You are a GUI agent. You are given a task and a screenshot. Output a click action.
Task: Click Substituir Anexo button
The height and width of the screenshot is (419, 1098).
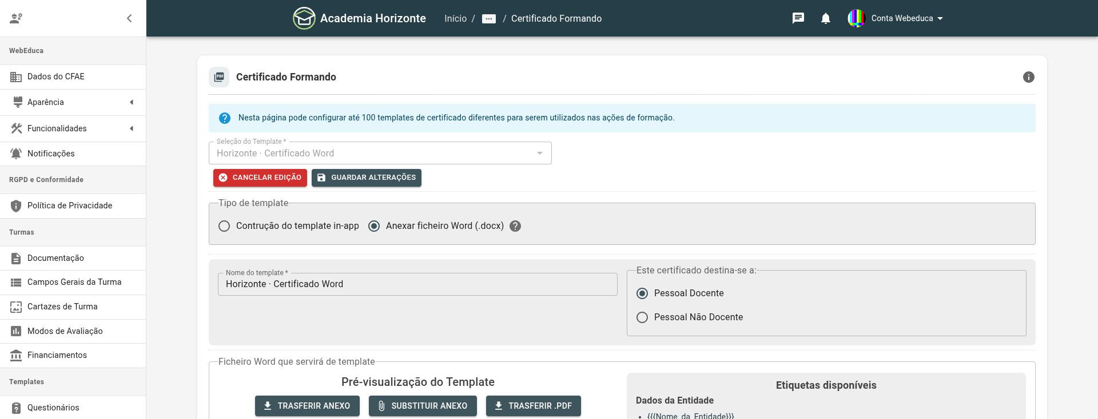[x=423, y=406]
